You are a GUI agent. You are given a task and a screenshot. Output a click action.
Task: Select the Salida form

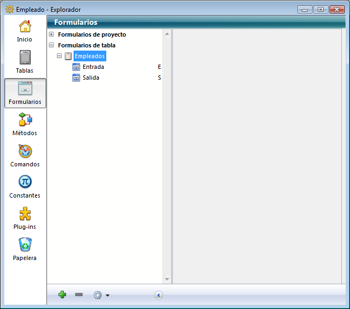click(91, 78)
